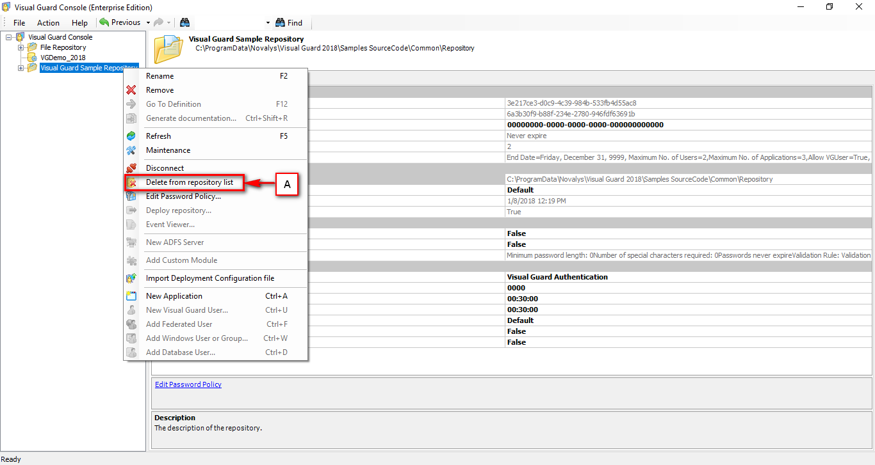The image size is (875, 465).
Task: Click the Edit Password Policy icon
Action: [131, 196]
